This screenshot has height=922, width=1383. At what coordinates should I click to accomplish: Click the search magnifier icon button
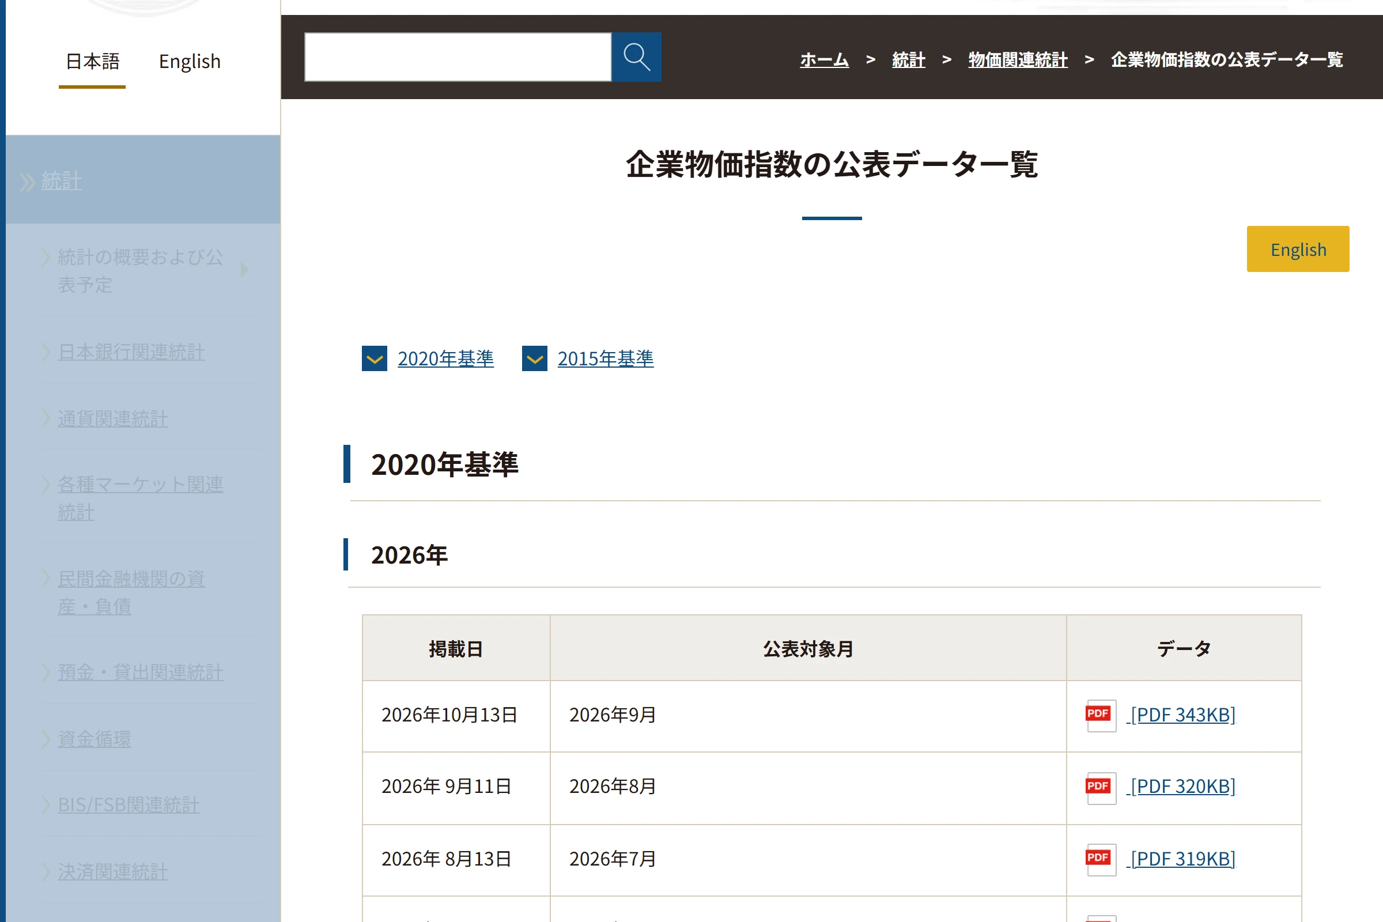coord(636,57)
